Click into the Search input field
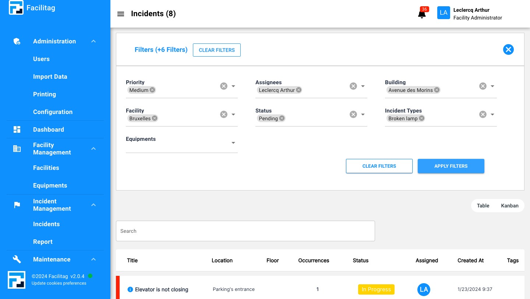This screenshot has width=530, height=299. pyautogui.click(x=245, y=231)
